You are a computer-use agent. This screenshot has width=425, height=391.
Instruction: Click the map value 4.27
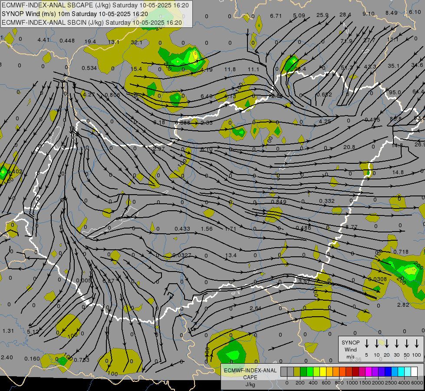pyautogui.click(x=89, y=94)
